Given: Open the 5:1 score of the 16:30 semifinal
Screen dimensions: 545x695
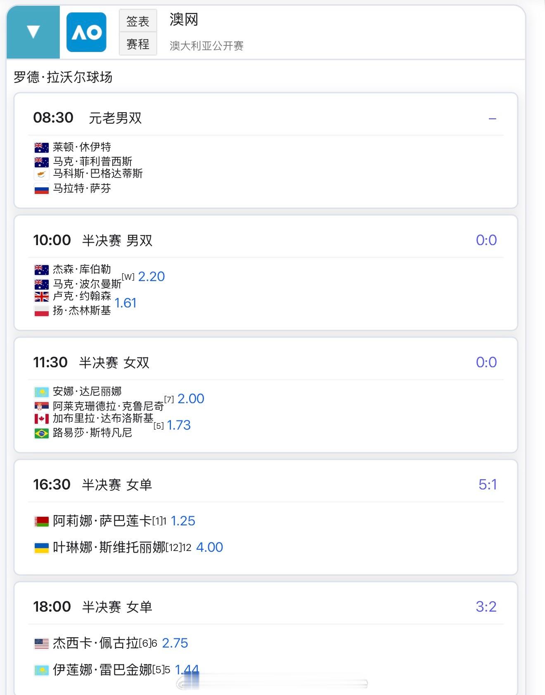Looking at the screenshot, I should click(x=487, y=485).
